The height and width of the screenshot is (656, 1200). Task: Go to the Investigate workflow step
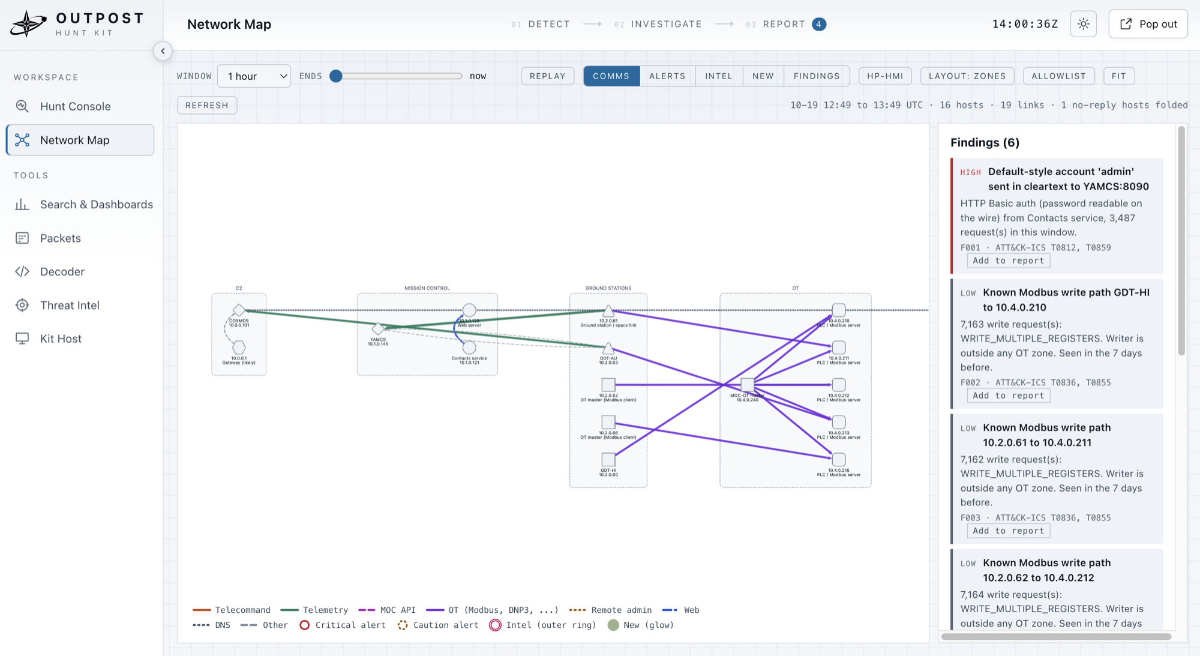click(658, 24)
